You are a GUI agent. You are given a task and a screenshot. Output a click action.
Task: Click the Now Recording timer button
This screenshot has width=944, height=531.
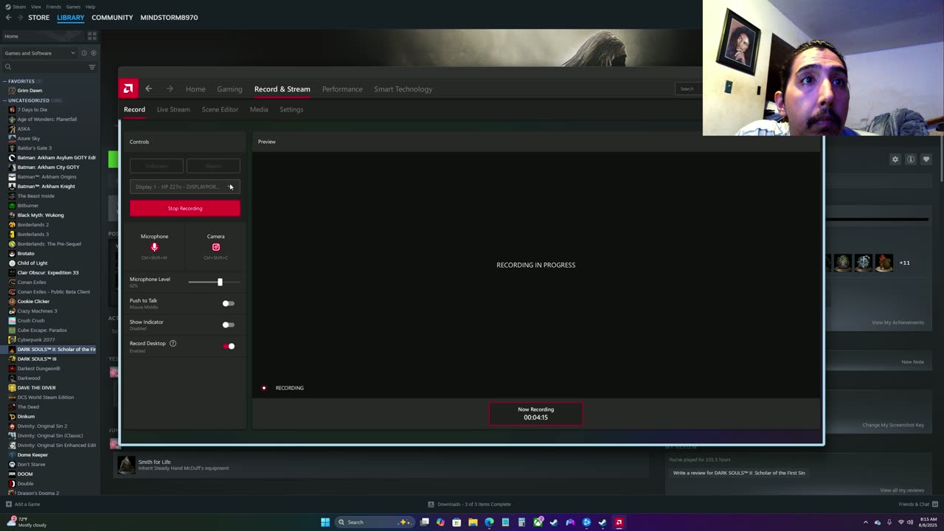(536, 414)
